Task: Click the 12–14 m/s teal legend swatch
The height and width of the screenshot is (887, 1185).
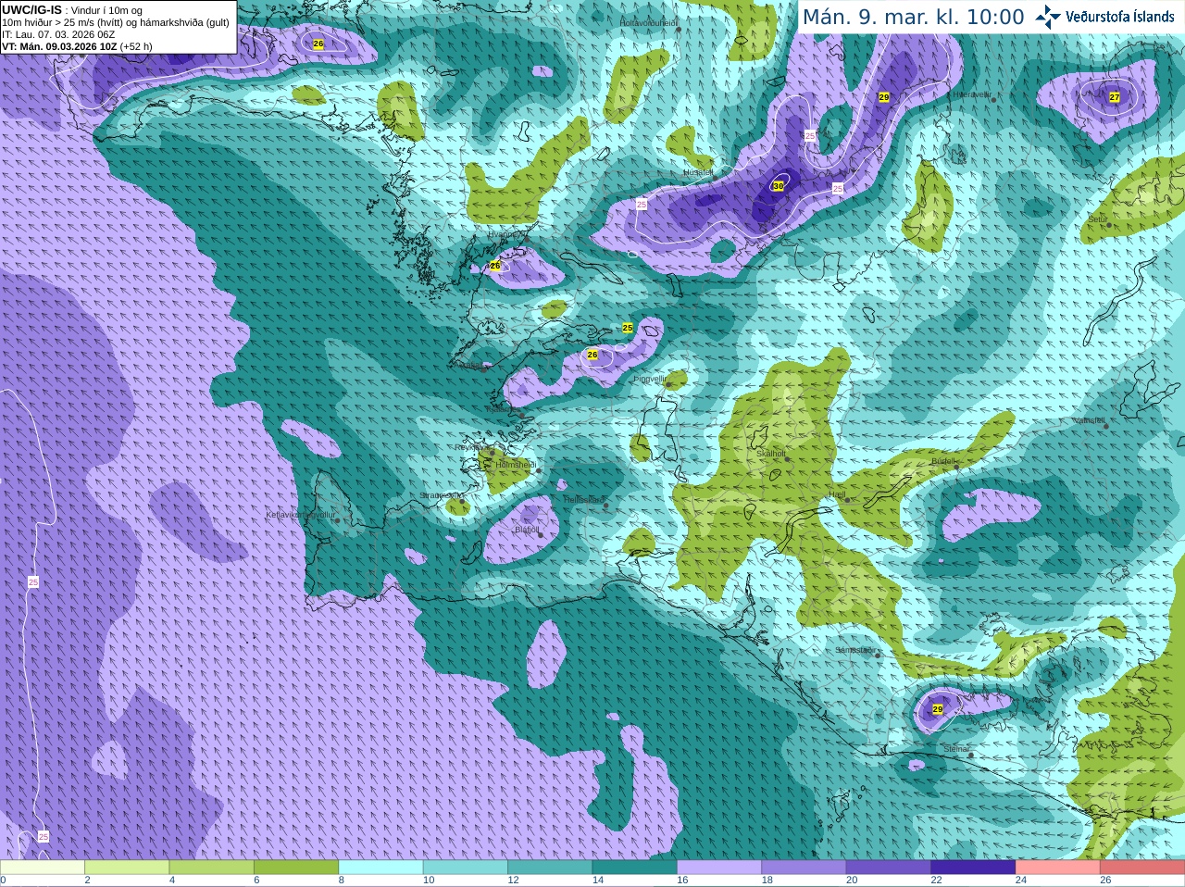Action: click(x=550, y=868)
